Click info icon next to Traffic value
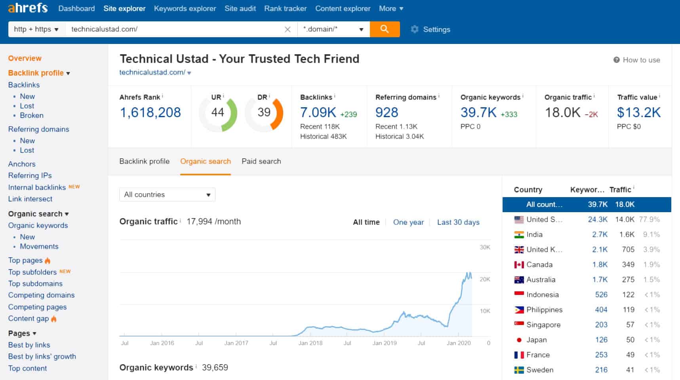The image size is (680, 380). [x=659, y=96]
